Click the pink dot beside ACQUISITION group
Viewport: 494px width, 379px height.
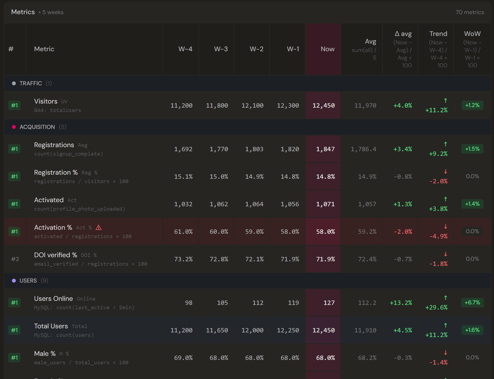coord(14,127)
